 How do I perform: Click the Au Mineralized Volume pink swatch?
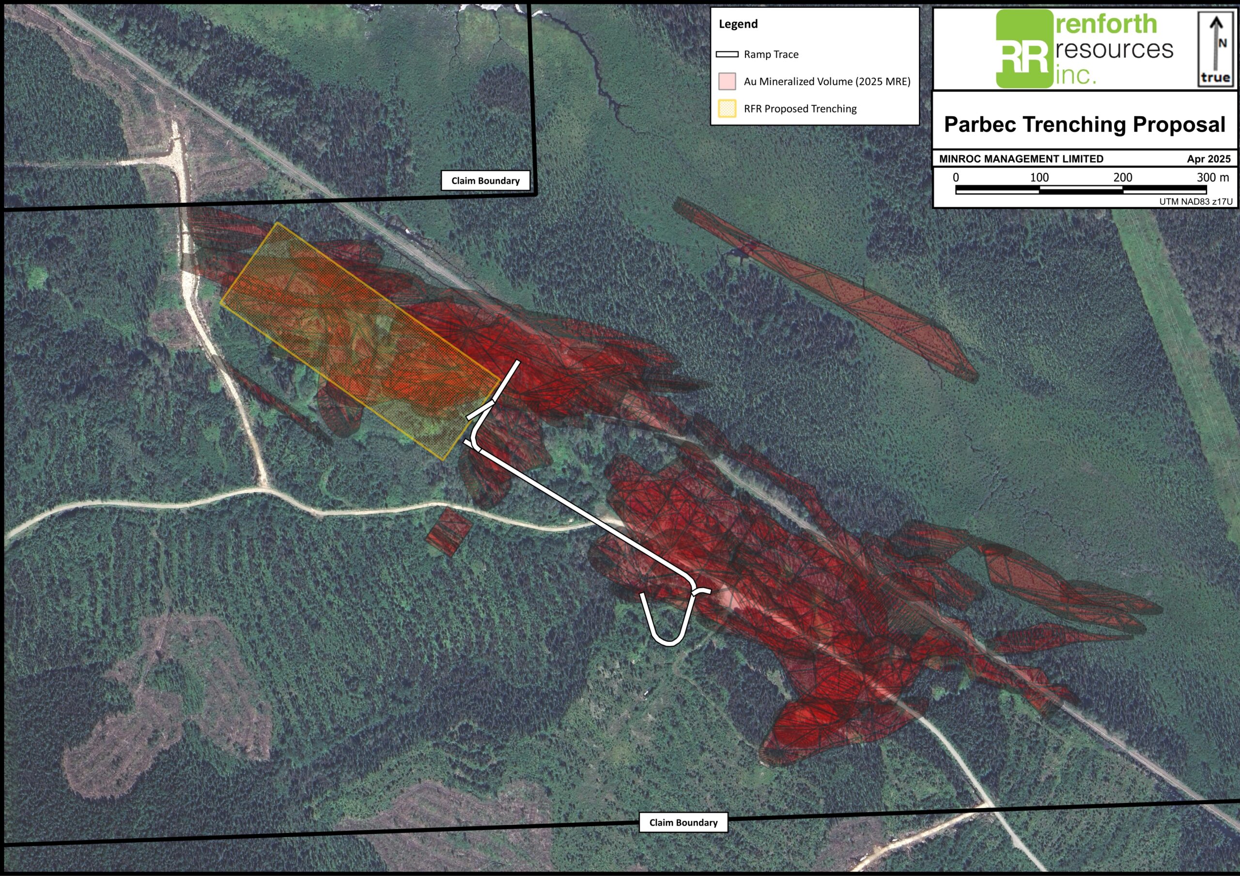coord(727,81)
